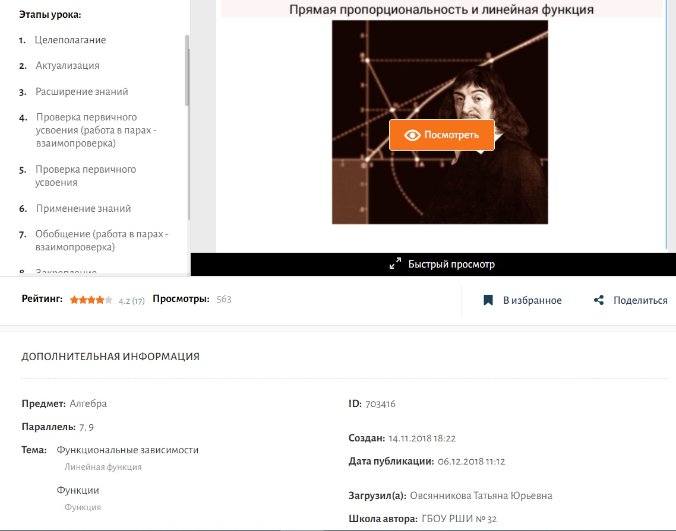The image size is (676, 531).
Task: Select stage 5 Проверка первичного усвоения
Action: (86, 176)
